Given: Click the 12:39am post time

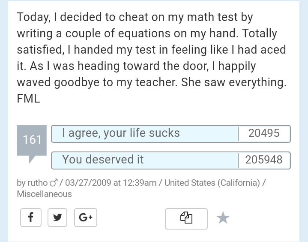Looking at the screenshot, I should (140, 183).
